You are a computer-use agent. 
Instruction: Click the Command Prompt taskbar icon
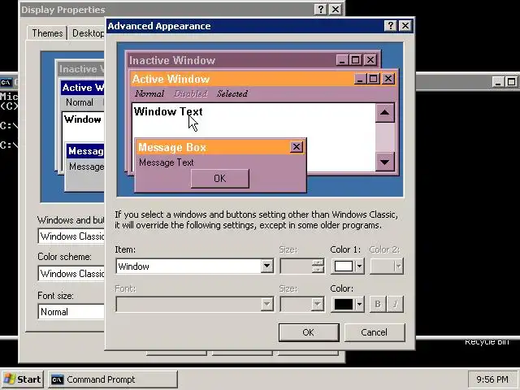pyautogui.click(x=58, y=379)
